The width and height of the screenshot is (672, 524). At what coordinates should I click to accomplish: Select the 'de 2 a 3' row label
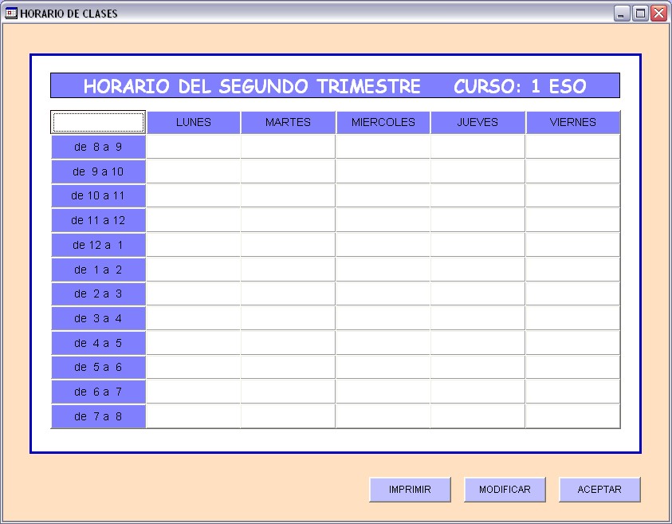[98, 294]
